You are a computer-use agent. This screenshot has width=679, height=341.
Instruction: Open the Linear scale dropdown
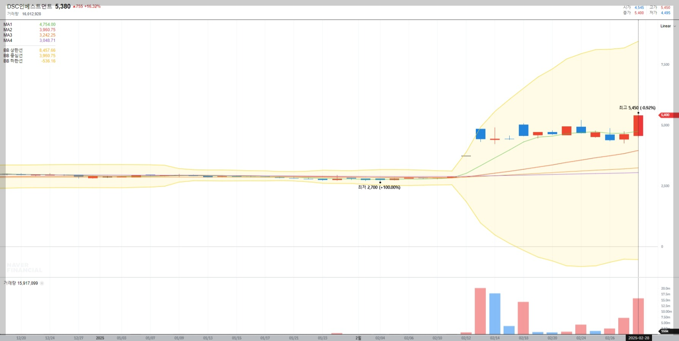point(668,26)
